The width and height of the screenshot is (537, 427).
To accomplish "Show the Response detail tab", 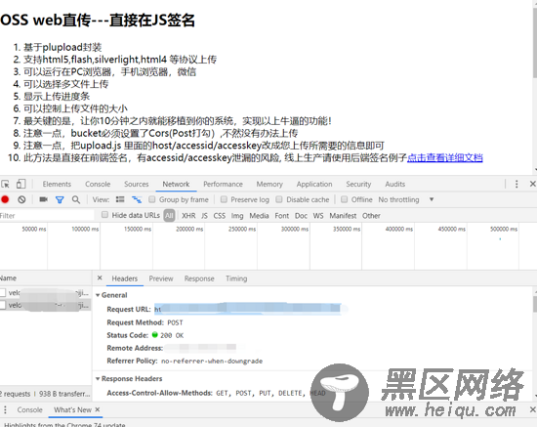I will click(199, 278).
